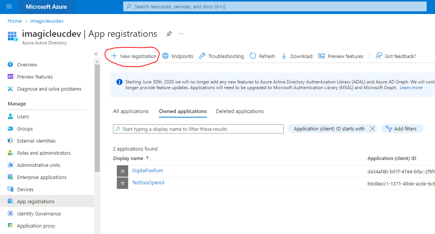
Task: Switch to the Deleted applications tab
Action: point(240,111)
